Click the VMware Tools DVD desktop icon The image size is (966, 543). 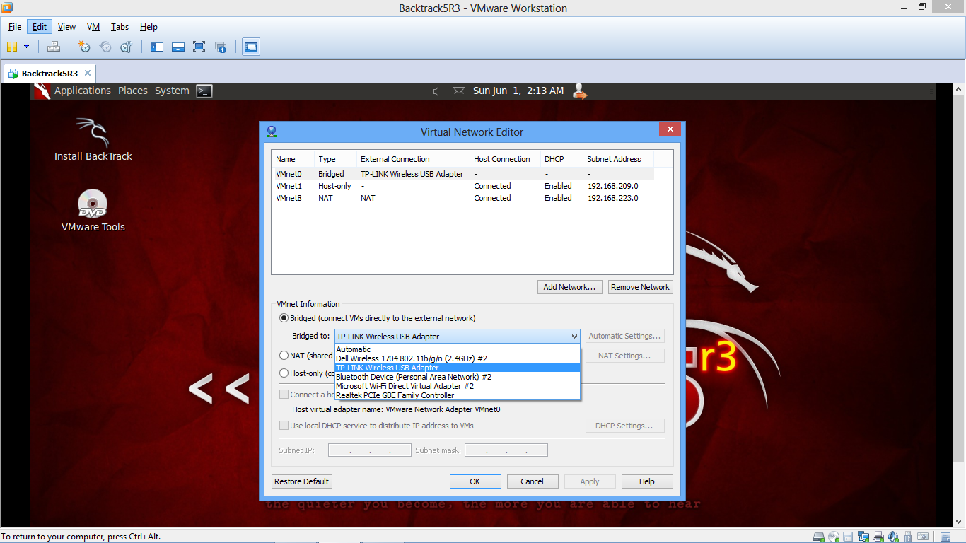click(93, 211)
